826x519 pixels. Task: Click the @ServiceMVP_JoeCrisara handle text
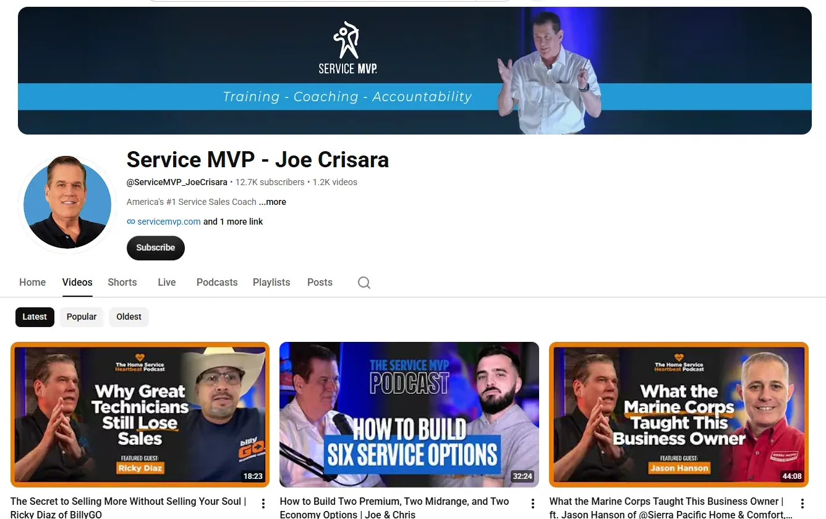coord(177,182)
